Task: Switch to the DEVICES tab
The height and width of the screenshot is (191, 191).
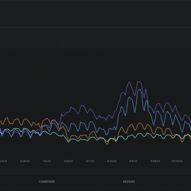Action: pos(129,182)
